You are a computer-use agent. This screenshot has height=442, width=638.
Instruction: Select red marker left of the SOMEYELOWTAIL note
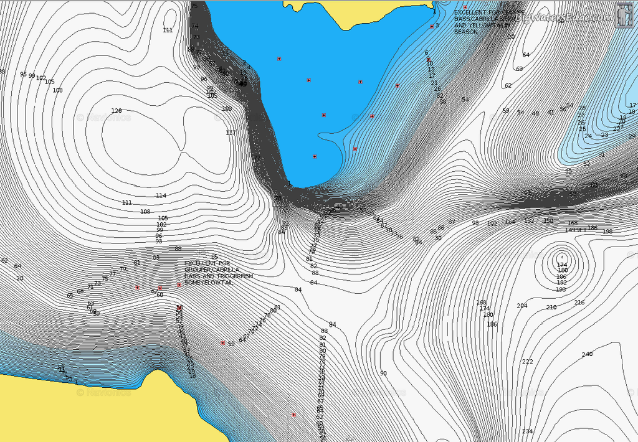click(179, 285)
